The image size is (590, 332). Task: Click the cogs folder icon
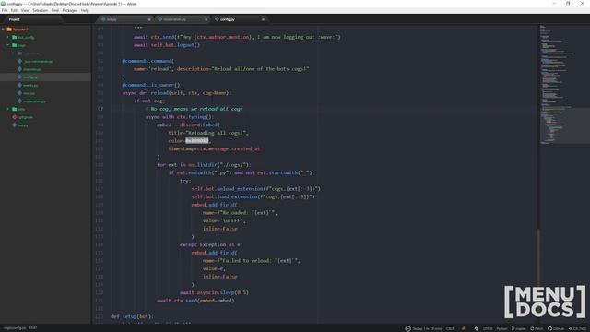[15, 45]
